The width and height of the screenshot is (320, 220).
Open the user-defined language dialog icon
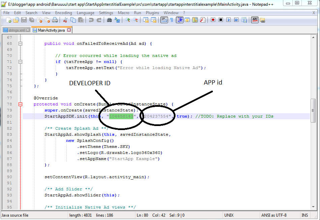[x=187, y=20]
